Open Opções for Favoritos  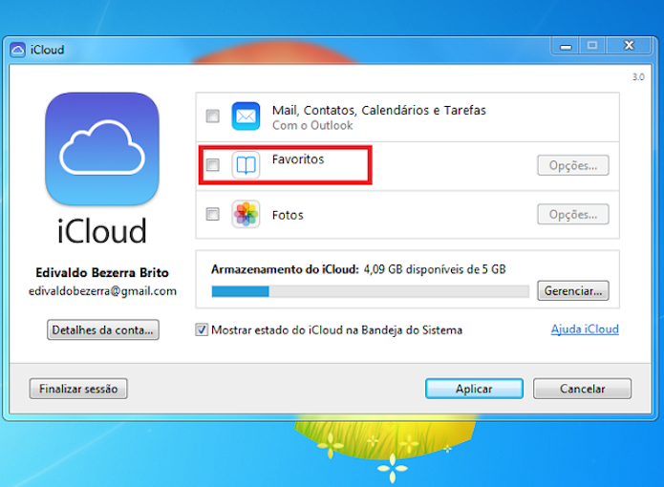573,165
